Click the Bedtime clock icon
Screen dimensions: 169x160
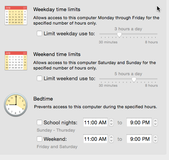16,105
